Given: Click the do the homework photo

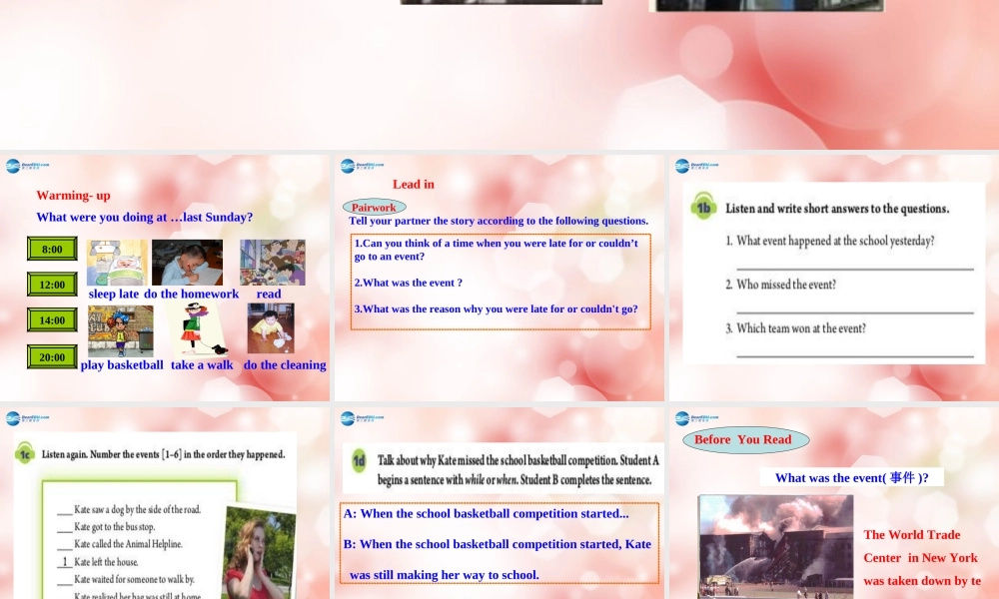Looking at the screenshot, I should tap(188, 263).
